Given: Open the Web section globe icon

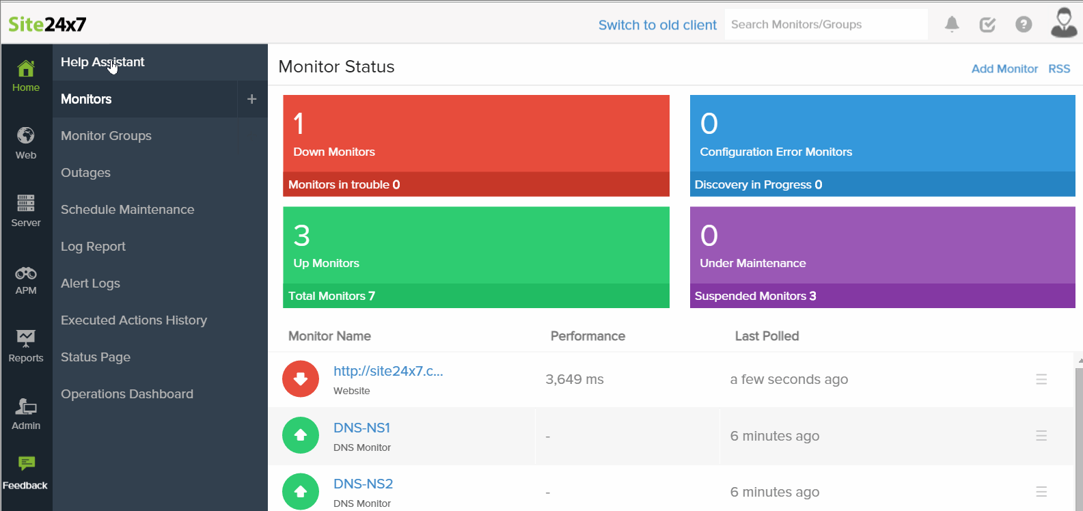Looking at the screenshot, I should tap(26, 135).
